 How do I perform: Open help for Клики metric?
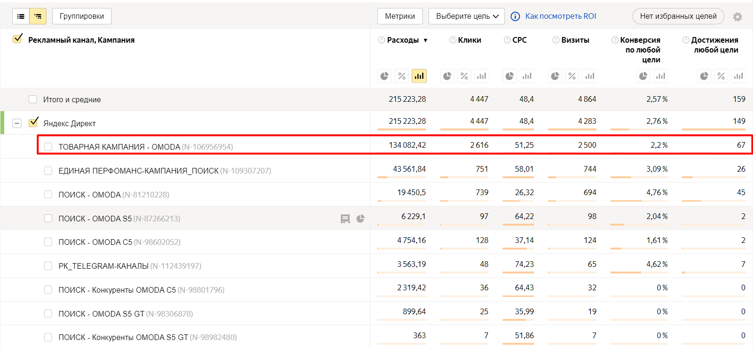[453, 40]
